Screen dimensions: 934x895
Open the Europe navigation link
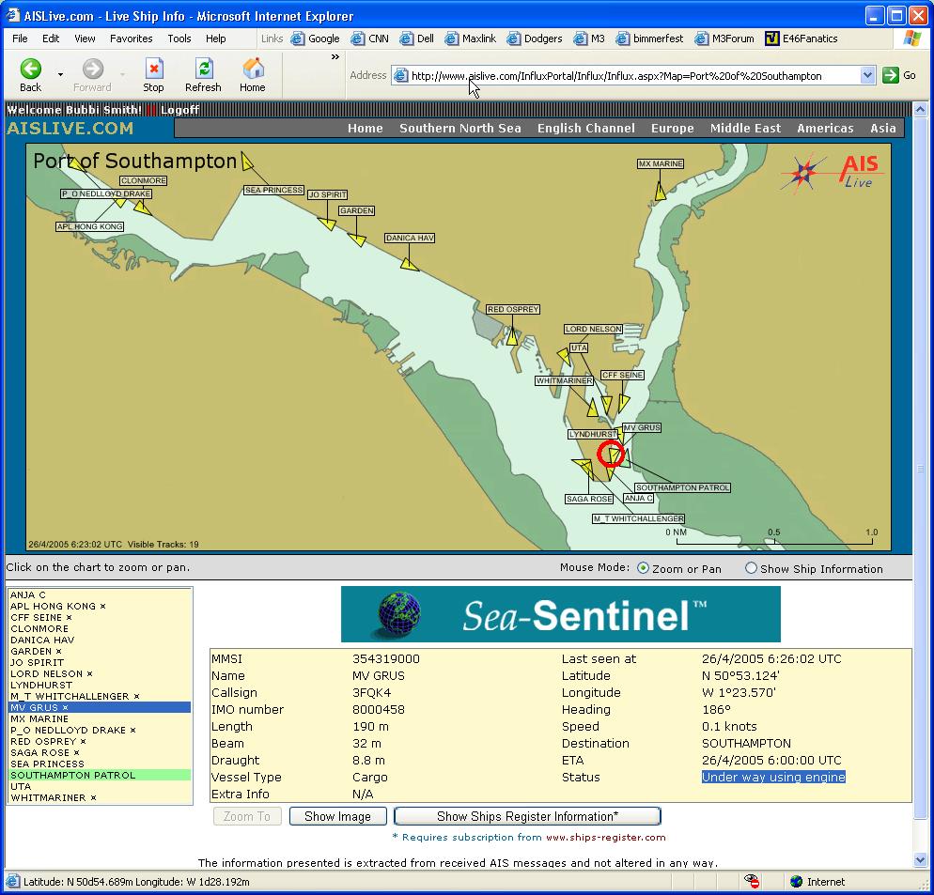click(x=673, y=128)
